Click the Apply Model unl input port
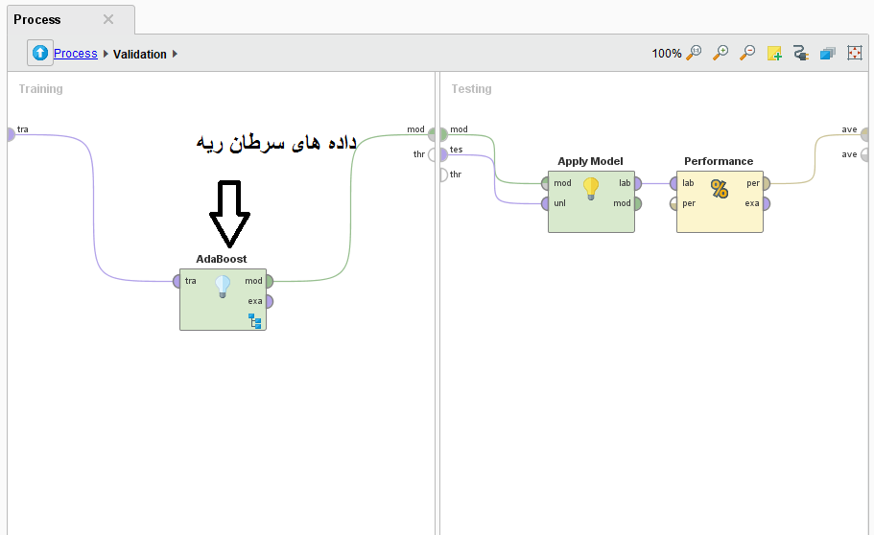This screenshot has width=874, height=535. click(546, 203)
